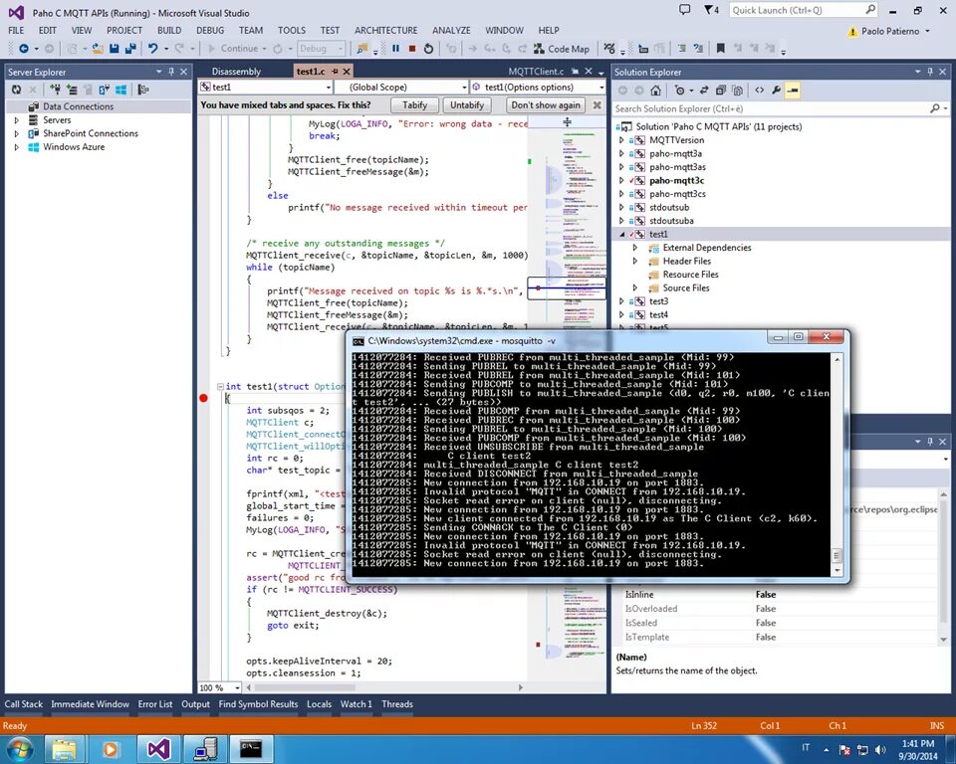Navigate backward with the blue arrow
Viewport: 956px width, 764px height.
click(x=23, y=48)
